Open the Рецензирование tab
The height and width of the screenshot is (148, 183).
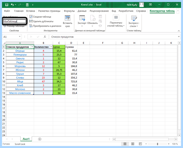click(99, 11)
